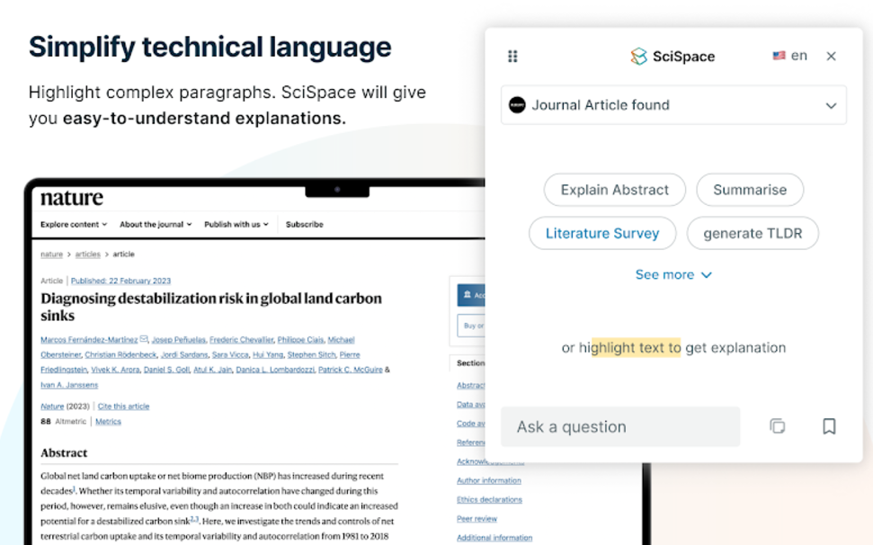The height and width of the screenshot is (545, 873).
Task: Open author Marcos Fernández-Martínez link
Action: click(89, 340)
